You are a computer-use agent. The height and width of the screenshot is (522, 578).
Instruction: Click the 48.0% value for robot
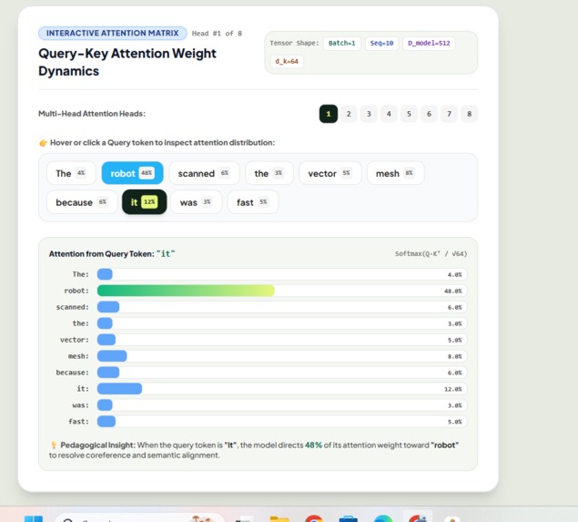pyautogui.click(x=453, y=292)
